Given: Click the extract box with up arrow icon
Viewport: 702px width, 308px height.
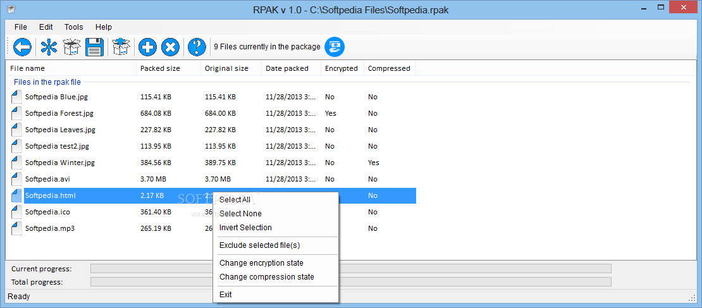Looking at the screenshot, I should pyautogui.click(x=121, y=47).
